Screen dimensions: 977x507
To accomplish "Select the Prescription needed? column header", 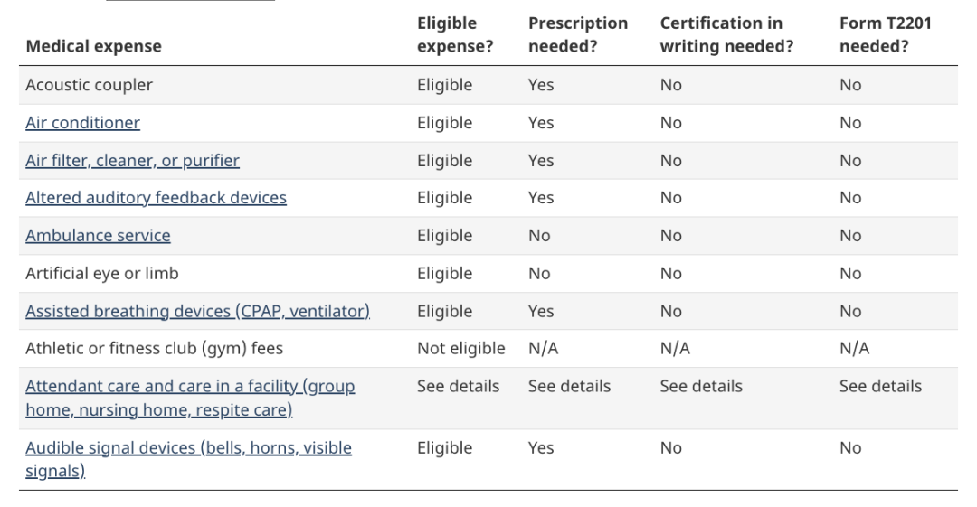I will (x=577, y=35).
